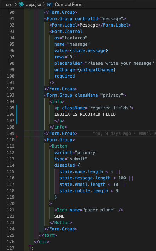Click value={state.message} on line 96
This screenshot has width=156, height=251.
pos(81,51)
